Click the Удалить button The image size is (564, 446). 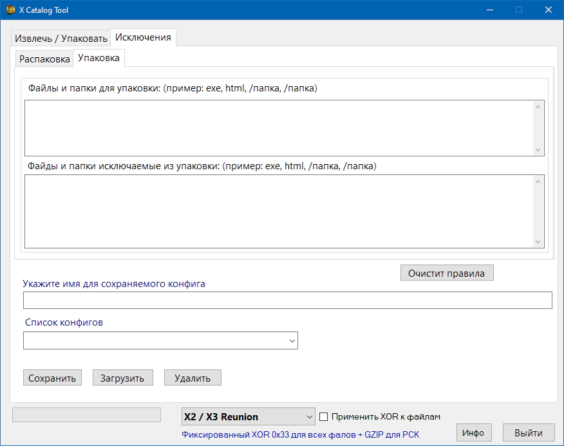192,378
